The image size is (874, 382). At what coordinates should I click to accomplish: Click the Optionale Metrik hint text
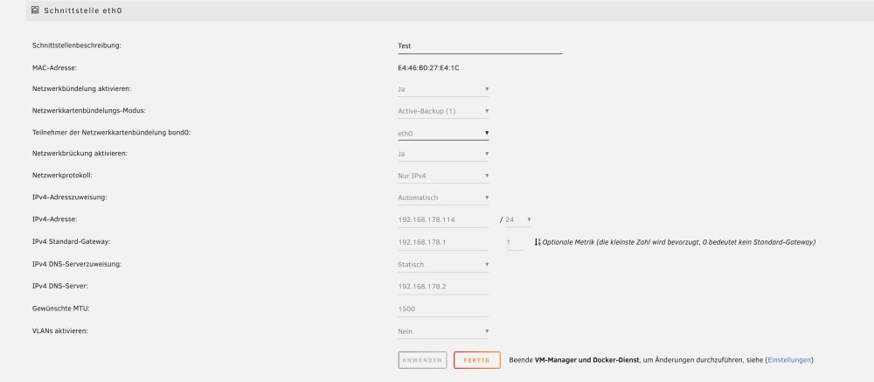679,242
